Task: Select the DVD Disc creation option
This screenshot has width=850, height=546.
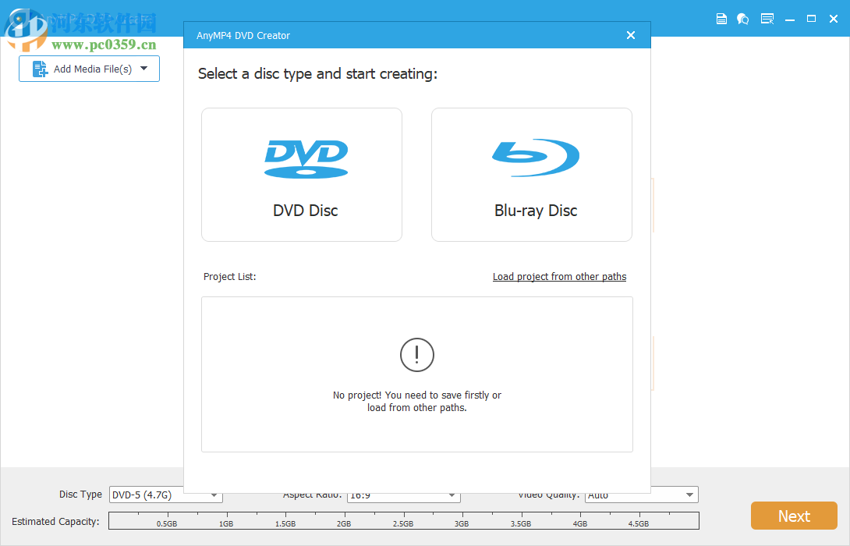Action: [302, 174]
